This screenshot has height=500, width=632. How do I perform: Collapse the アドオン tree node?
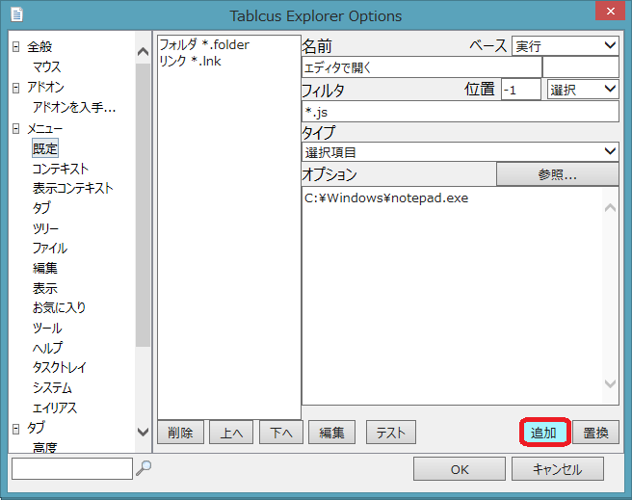pos(16,88)
